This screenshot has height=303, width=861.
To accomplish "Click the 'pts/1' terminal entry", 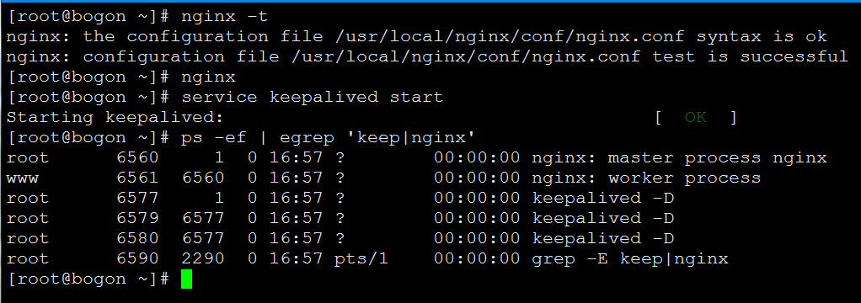I will 361,258.
